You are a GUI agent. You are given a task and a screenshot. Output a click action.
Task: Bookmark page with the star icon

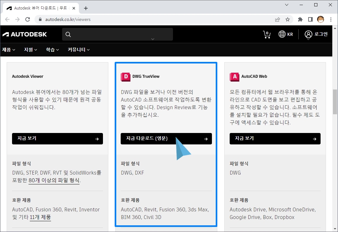pyautogui.click(x=288, y=19)
